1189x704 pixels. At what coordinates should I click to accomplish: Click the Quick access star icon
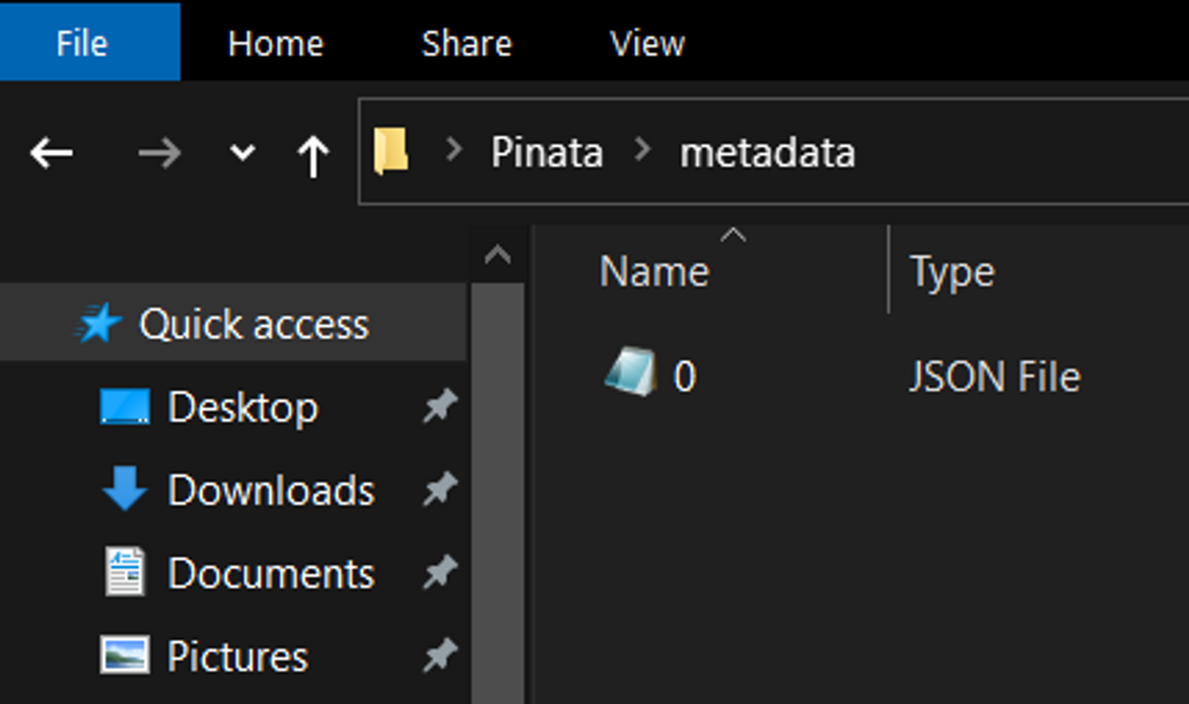pos(97,324)
